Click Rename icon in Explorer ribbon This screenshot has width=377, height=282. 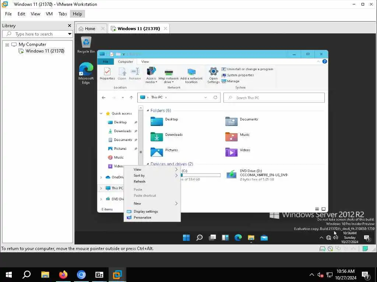click(x=135, y=74)
